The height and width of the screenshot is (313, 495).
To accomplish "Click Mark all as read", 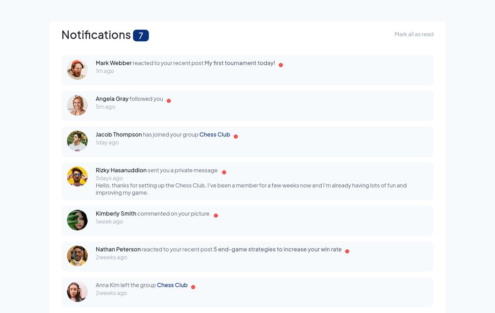I will click(414, 34).
